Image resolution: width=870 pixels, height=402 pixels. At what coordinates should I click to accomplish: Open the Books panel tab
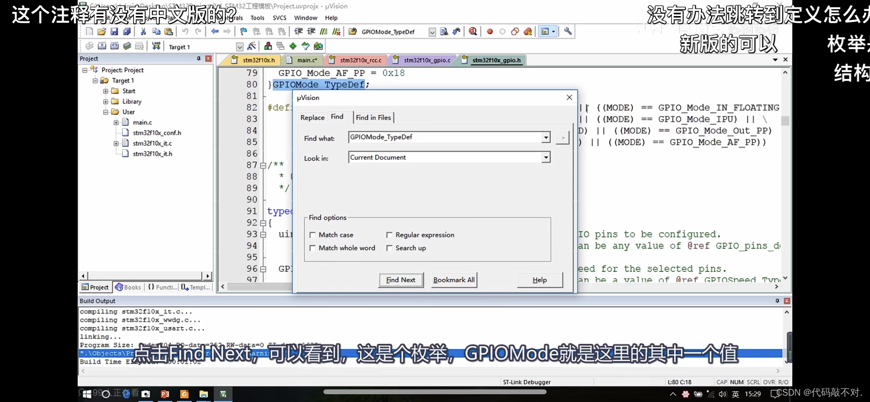(x=128, y=287)
